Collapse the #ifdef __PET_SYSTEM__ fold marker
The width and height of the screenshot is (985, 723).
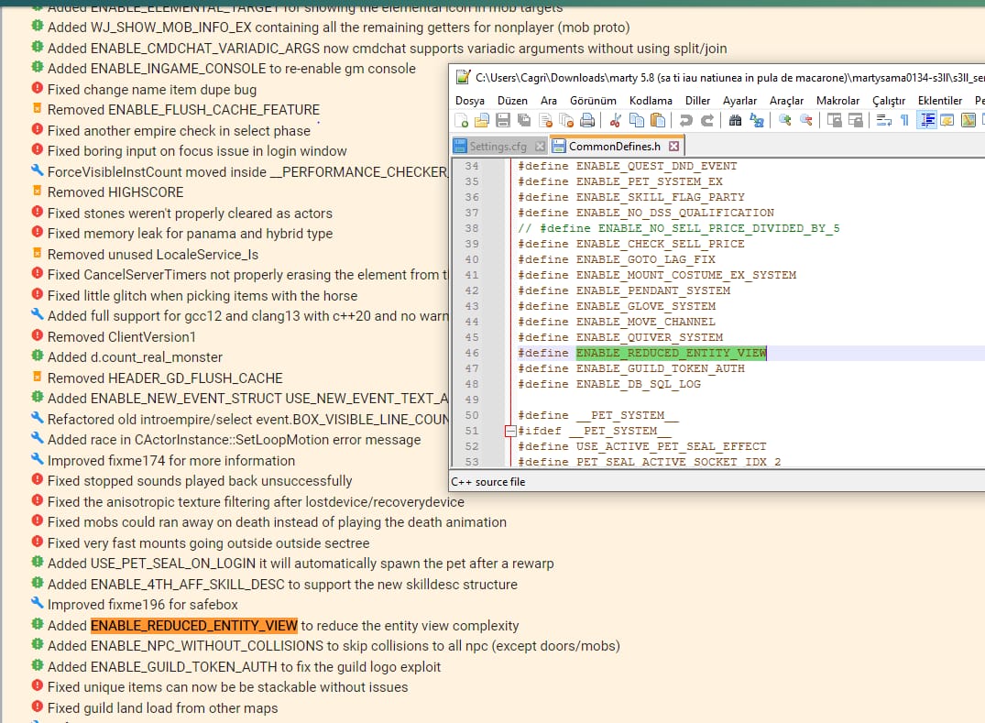[510, 431]
